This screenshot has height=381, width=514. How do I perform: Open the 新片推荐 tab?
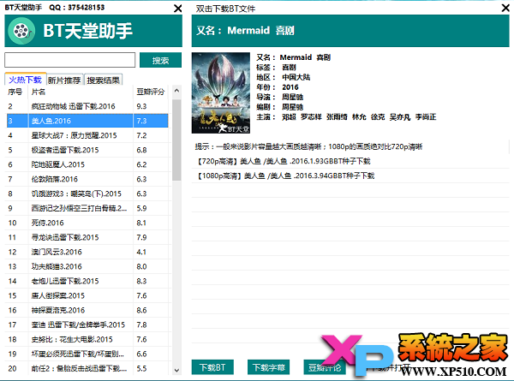tap(64, 80)
